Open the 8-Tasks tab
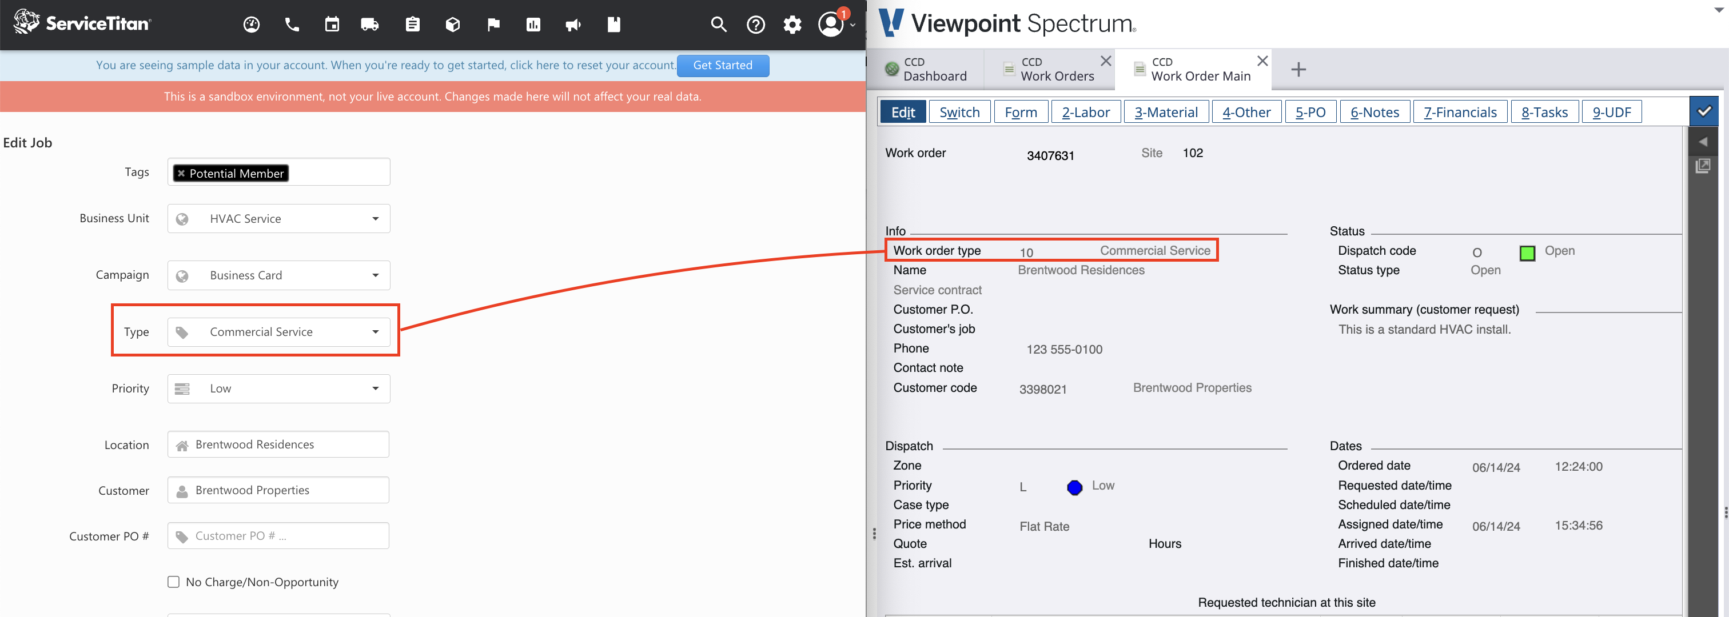This screenshot has width=1729, height=617. click(1544, 112)
